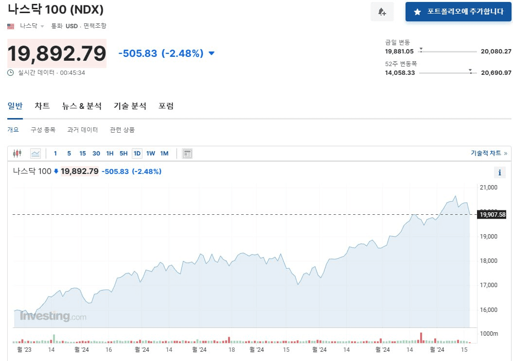The height and width of the screenshot is (361, 513).
Task: Add NDX to portfolio with the star button
Action: 458,12
